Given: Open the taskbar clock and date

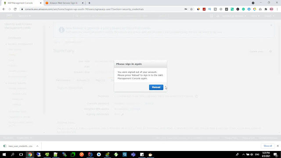Looking at the screenshot, I should [267, 154].
